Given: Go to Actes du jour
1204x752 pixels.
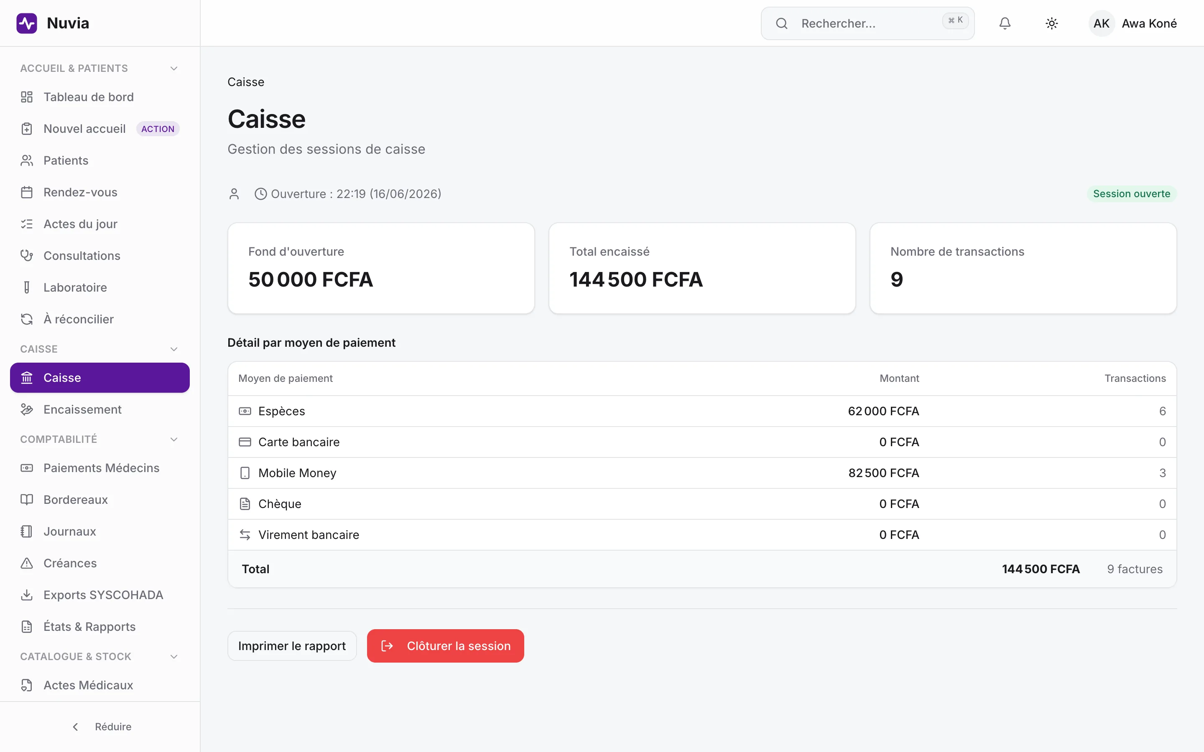Looking at the screenshot, I should click(100, 224).
